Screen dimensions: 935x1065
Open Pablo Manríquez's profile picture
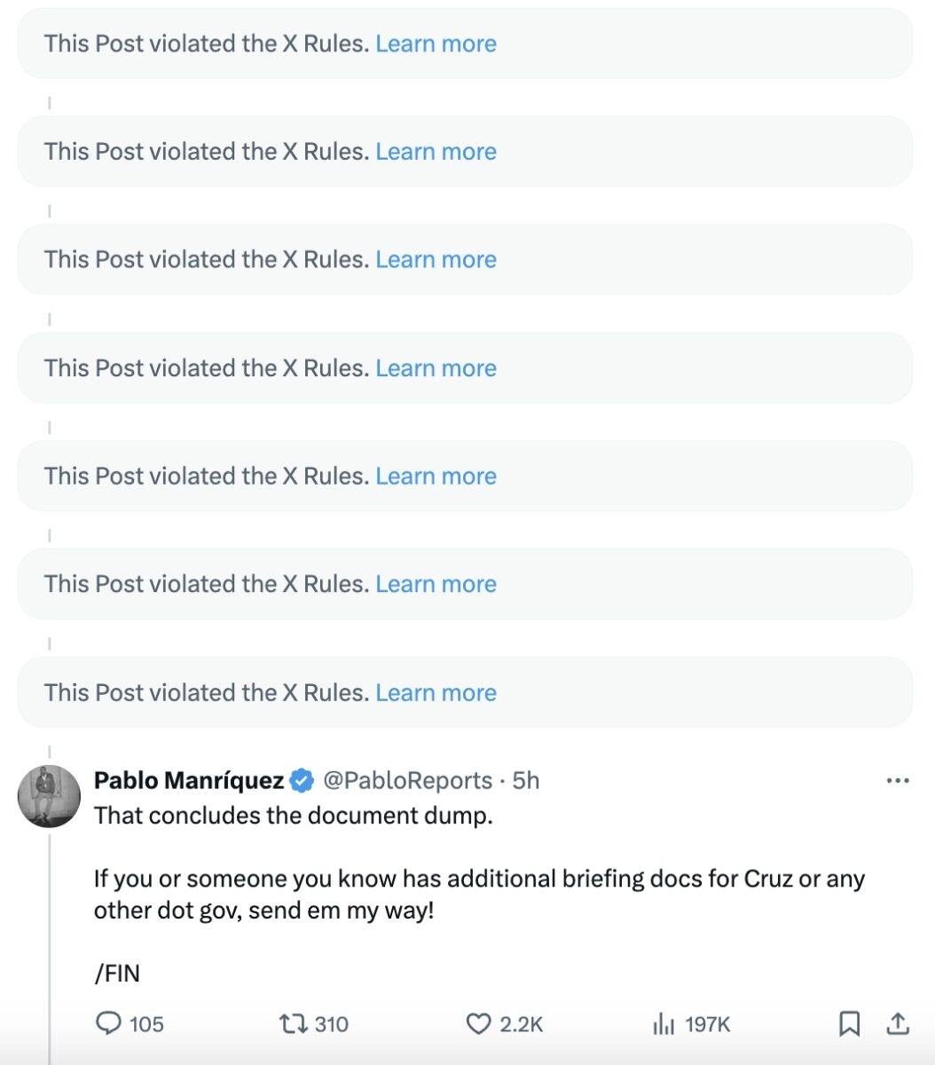(49, 796)
